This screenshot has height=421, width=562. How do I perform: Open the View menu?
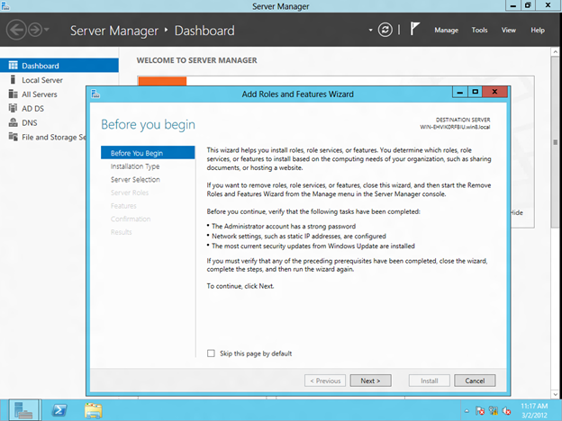point(509,30)
